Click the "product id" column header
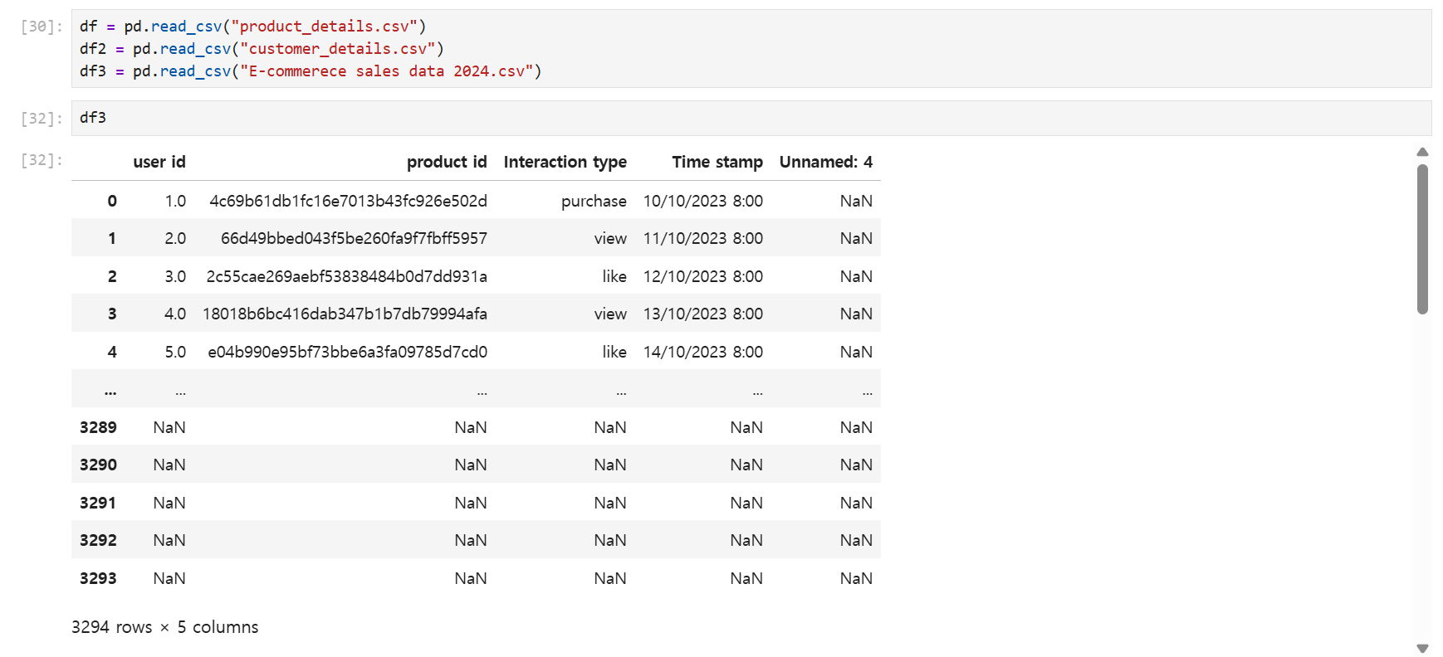Viewport: 1443px width, 657px height. coord(446,162)
